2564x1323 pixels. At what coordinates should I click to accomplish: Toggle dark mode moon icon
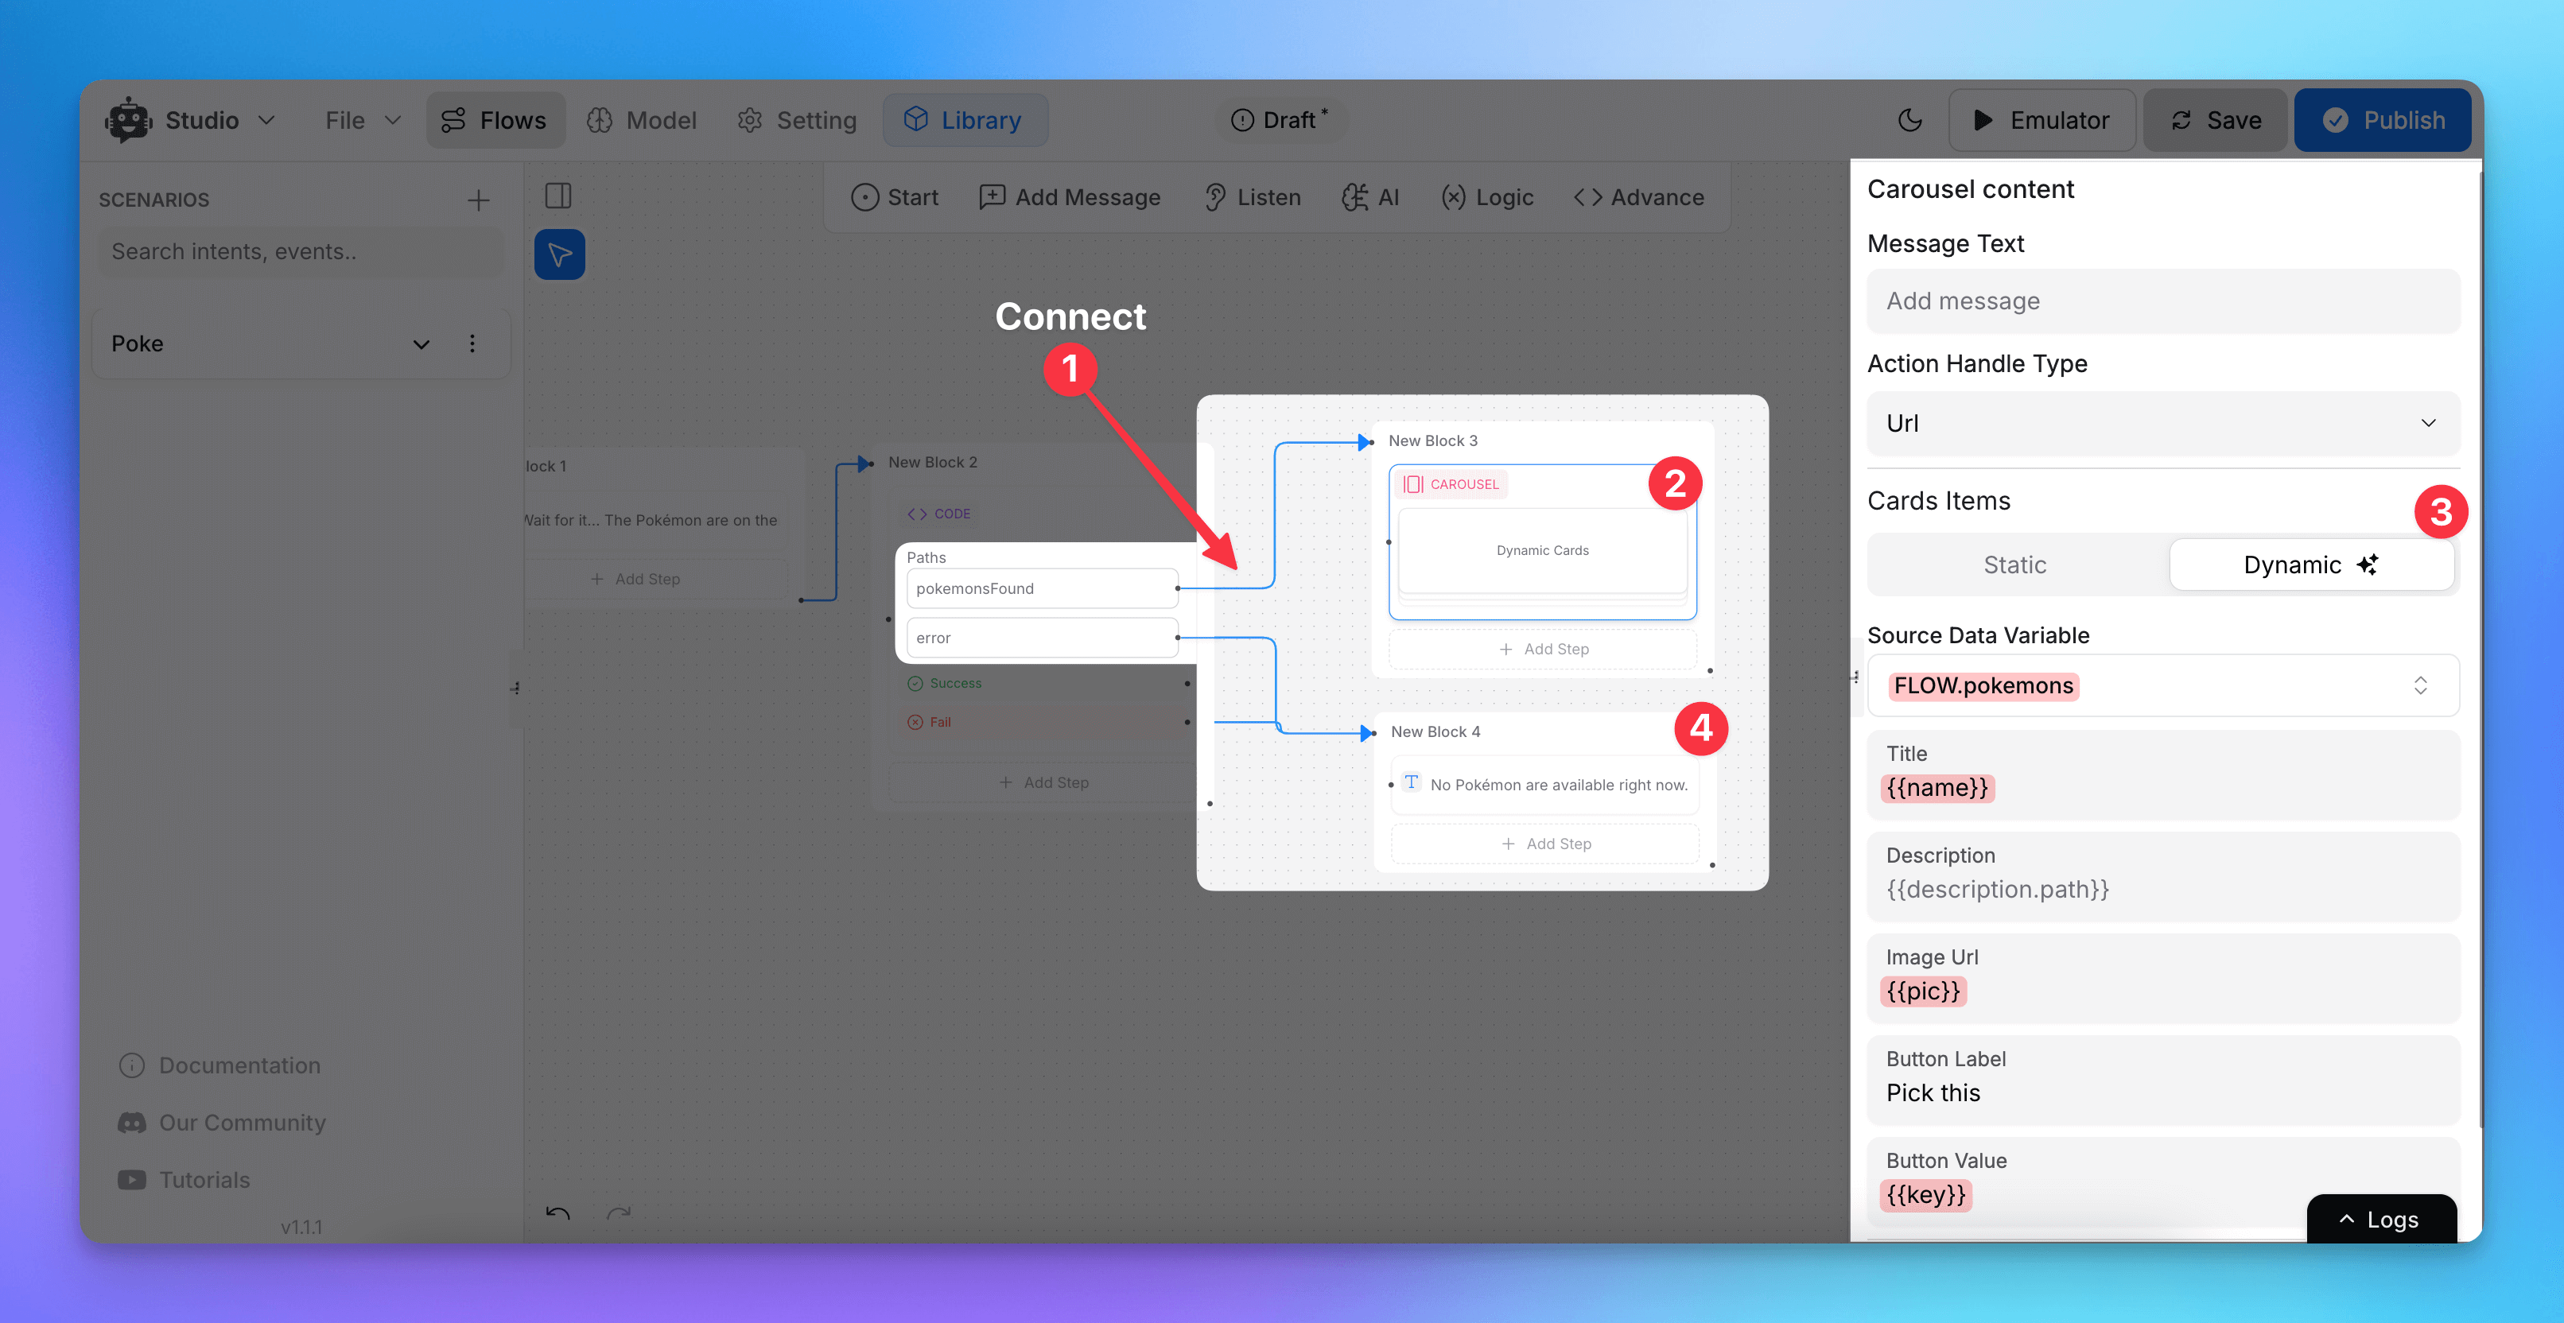click(x=1909, y=120)
